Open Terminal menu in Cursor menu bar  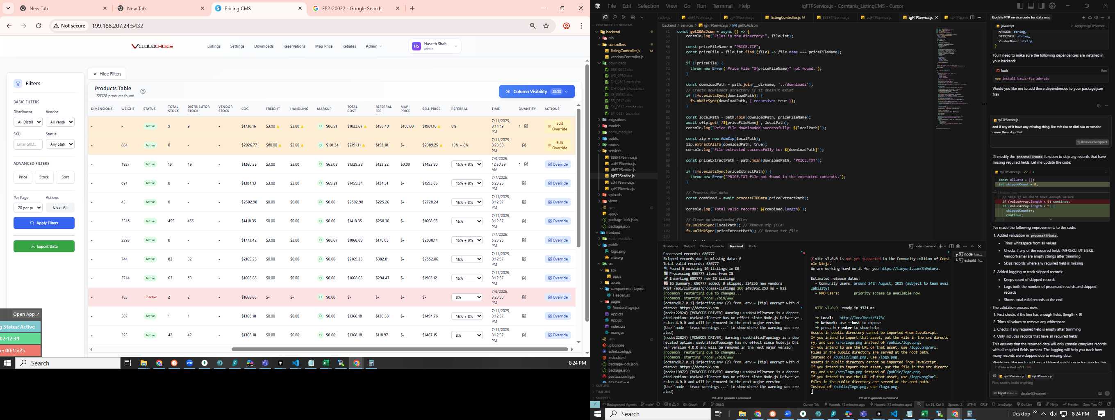click(x=722, y=6)
